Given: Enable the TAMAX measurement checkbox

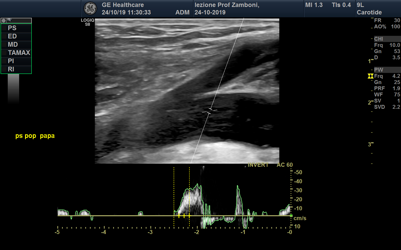Looking at the screenshot, I should [4, 53].
